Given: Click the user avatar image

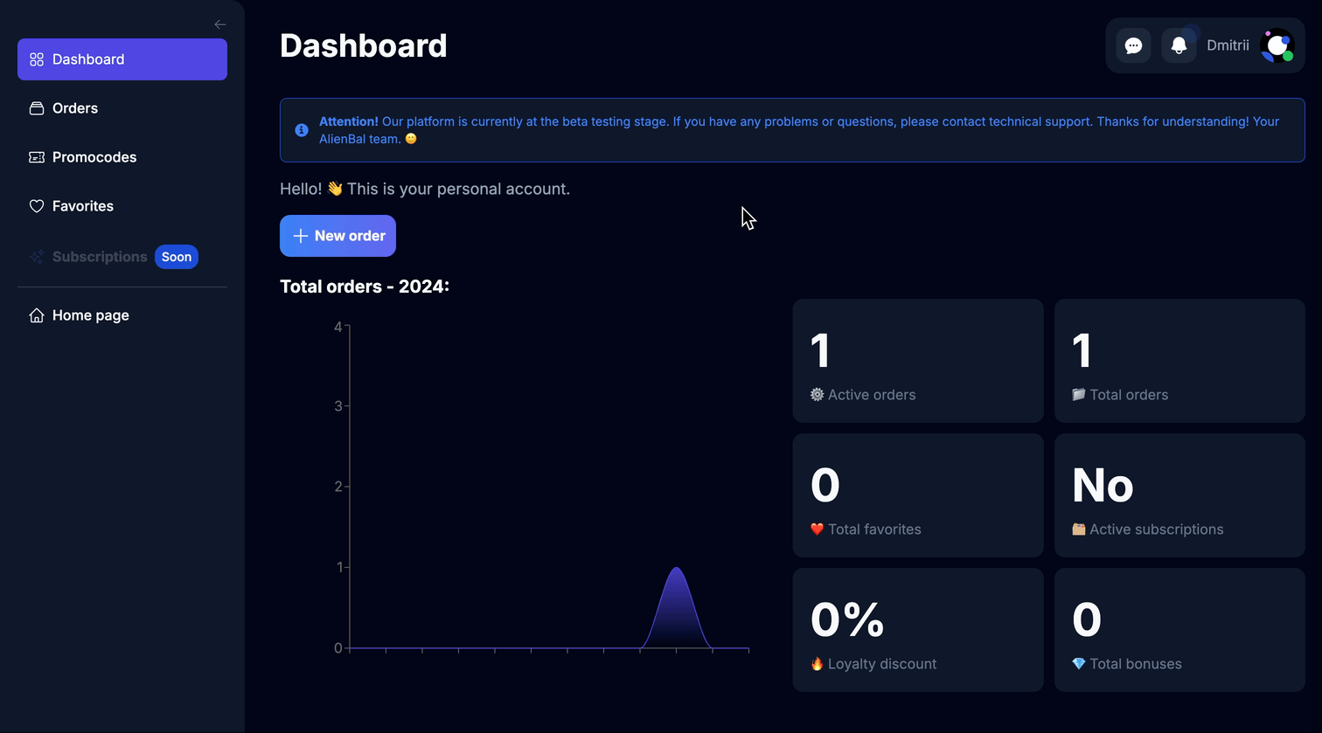Looking at the screenshot, I should click(1277, 45).
